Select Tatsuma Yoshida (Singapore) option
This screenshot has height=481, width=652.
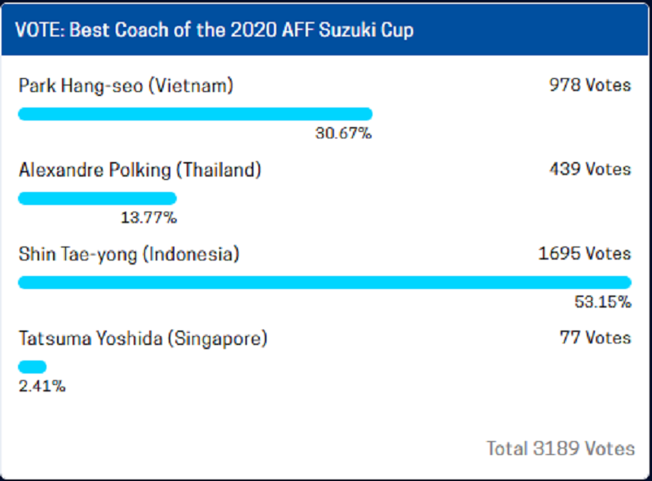[143, 339]
